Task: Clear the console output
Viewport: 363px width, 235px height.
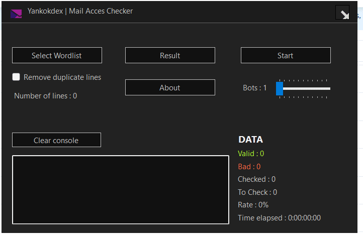Action: pos(56,140)
